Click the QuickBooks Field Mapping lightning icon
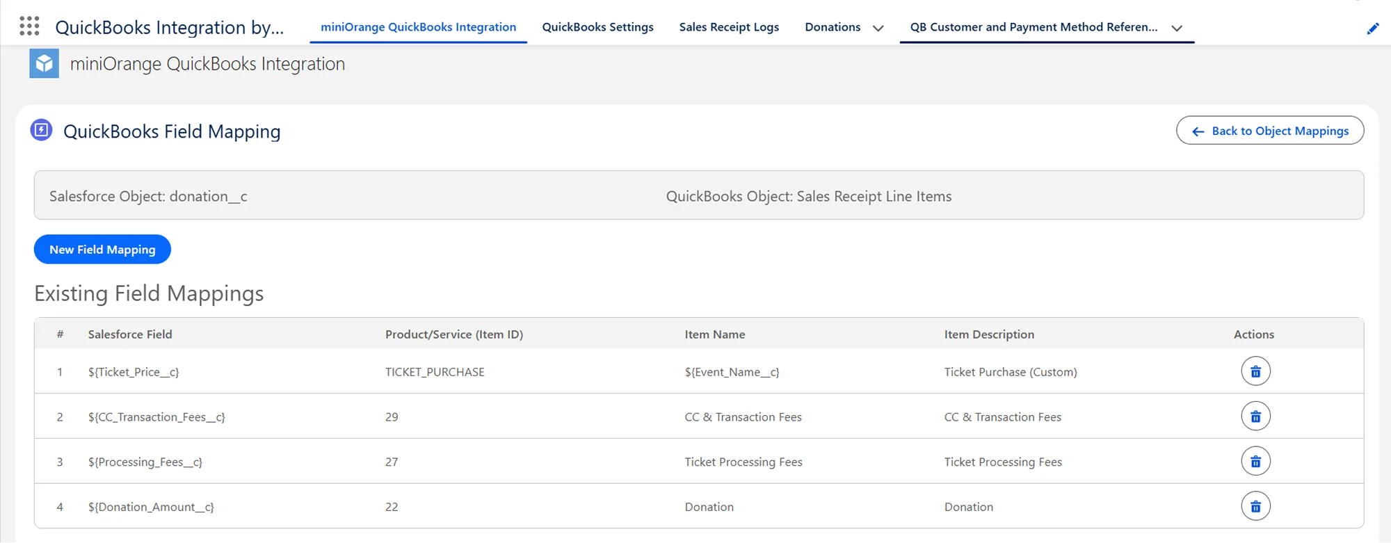The image size is (1391, 543). (x=41, y=130)
